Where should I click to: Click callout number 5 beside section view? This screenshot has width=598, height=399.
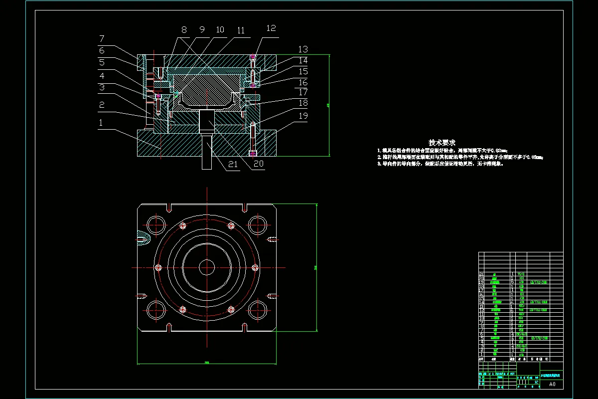(x=101, y=63)
